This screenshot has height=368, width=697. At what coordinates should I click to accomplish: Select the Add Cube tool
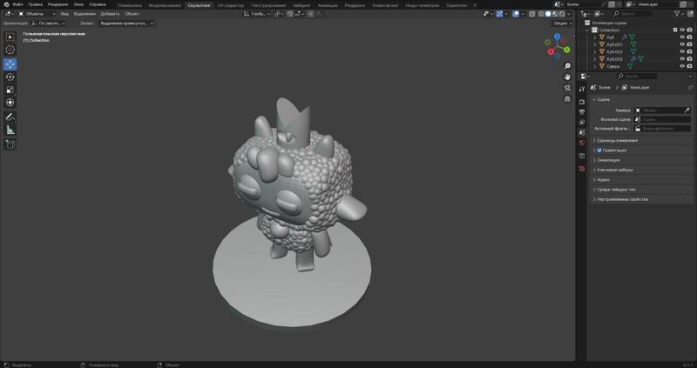point(10,144)
